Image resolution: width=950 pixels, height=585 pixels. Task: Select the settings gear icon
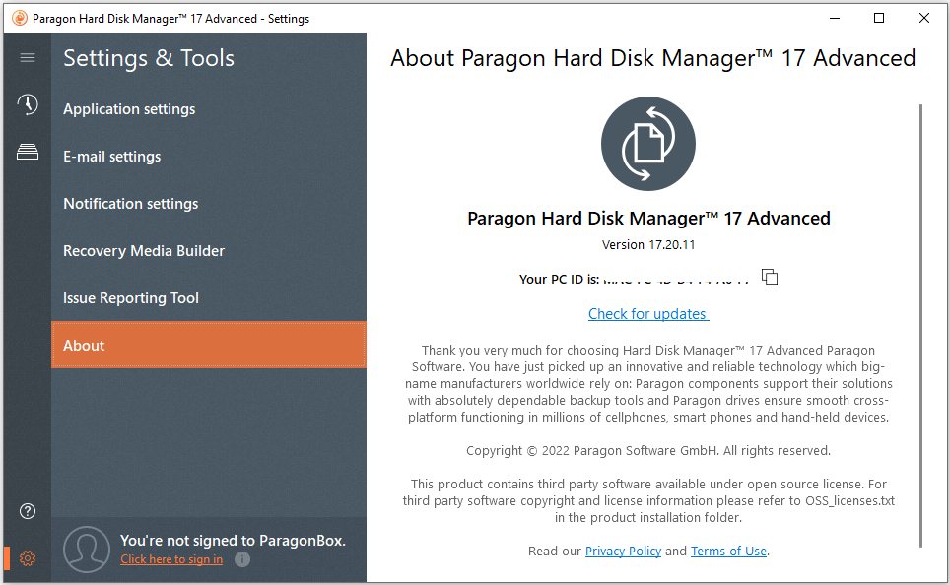click(28, 558)
